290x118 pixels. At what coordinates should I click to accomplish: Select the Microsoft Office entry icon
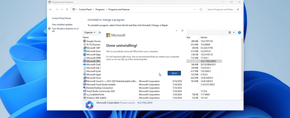tap(84, 61)
